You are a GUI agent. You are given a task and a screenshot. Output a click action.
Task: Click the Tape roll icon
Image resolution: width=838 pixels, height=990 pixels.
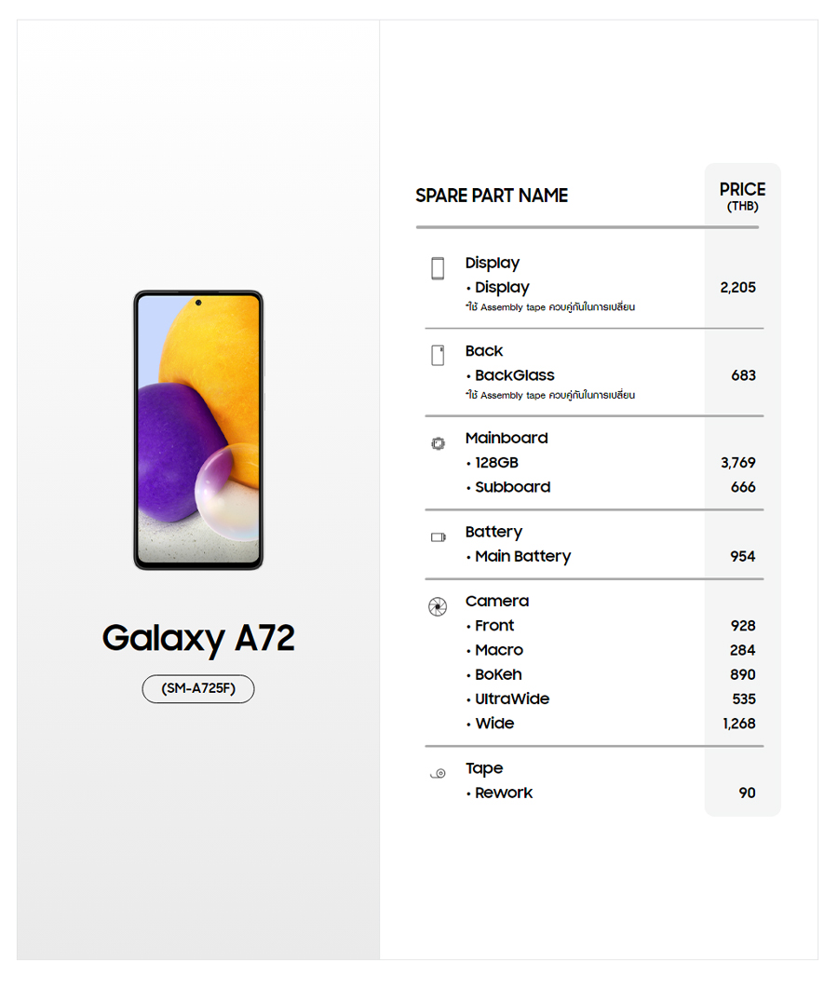438,773
